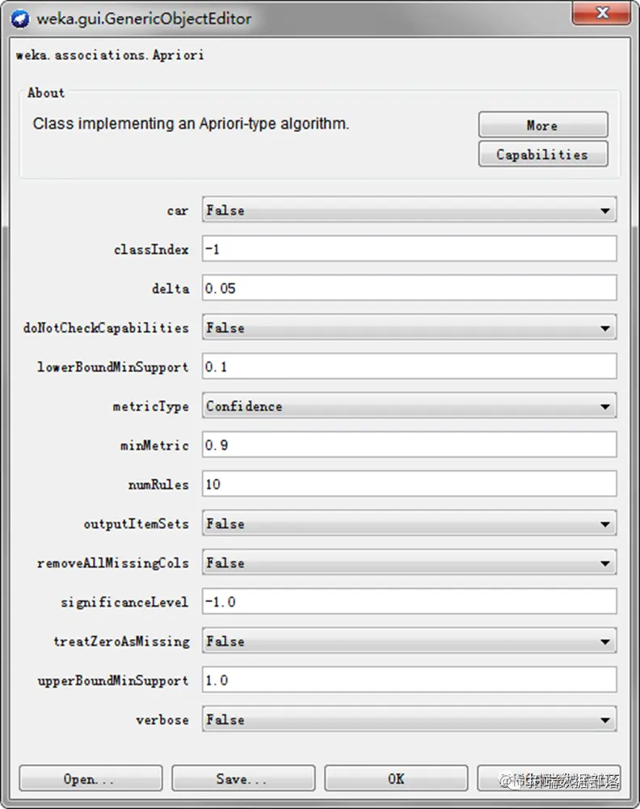640x809 pixels.
Task: Click the Open... button
Action: click(x=91, y=778)
